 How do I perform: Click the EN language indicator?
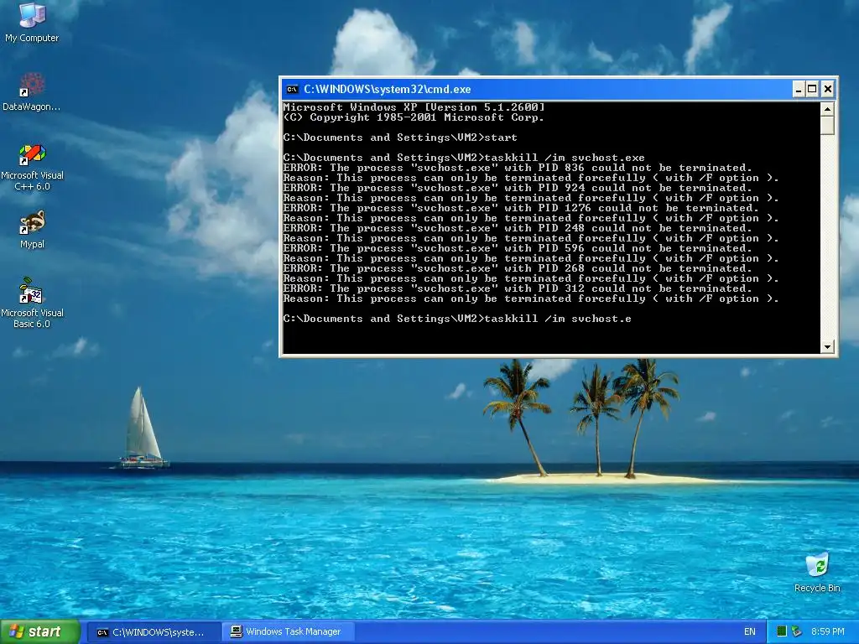pyautogui.click(x=749, y=632)
